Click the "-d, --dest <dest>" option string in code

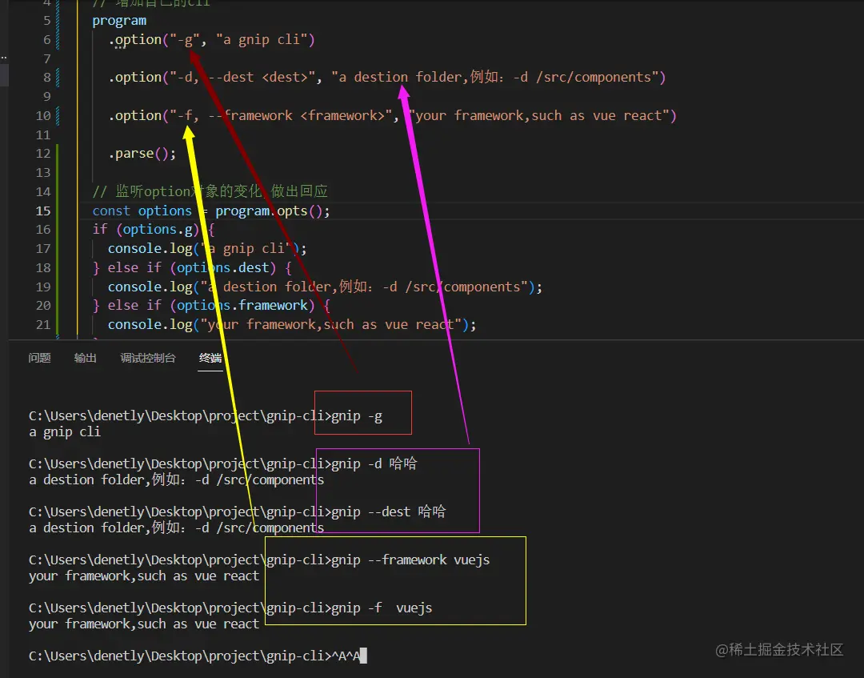(242, 77)
